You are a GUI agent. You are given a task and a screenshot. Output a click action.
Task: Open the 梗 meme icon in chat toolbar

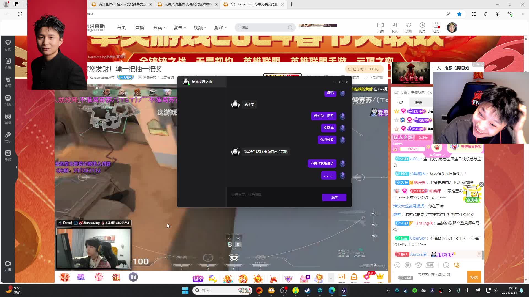408,265
